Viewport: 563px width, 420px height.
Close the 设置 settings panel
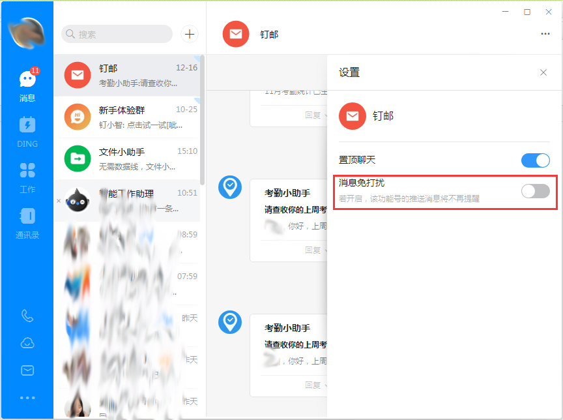[x=543, y=72]
